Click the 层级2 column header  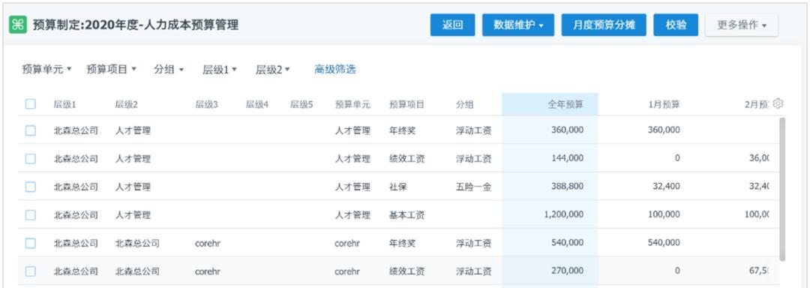127,104
